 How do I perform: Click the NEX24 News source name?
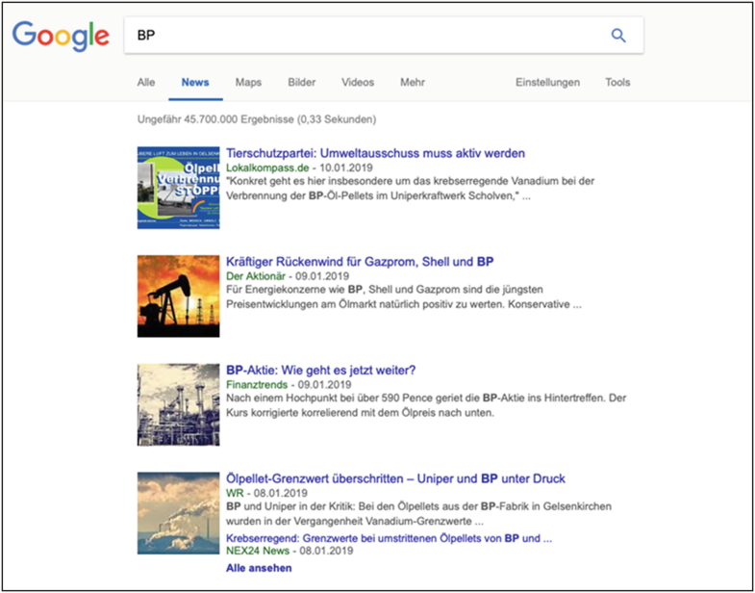pos(258,551)
